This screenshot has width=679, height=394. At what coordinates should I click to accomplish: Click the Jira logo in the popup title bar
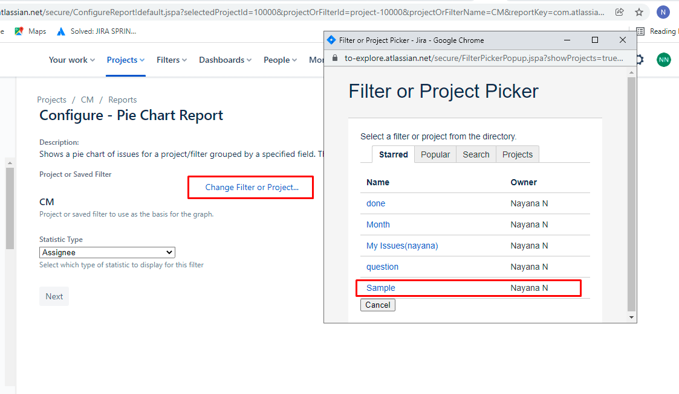[331, 40]
